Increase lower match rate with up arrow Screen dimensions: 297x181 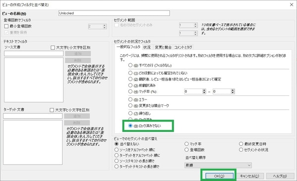click(x=204, y=90)
